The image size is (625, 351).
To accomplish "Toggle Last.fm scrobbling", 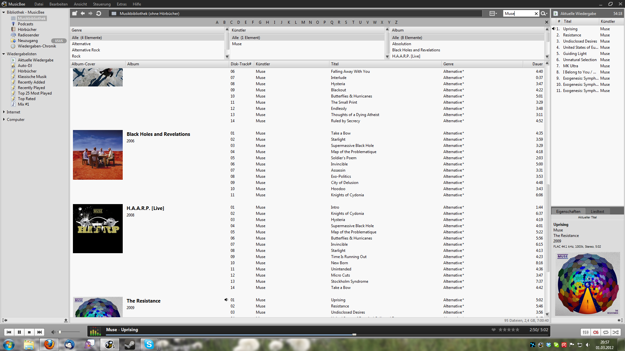I will point(596,332).
